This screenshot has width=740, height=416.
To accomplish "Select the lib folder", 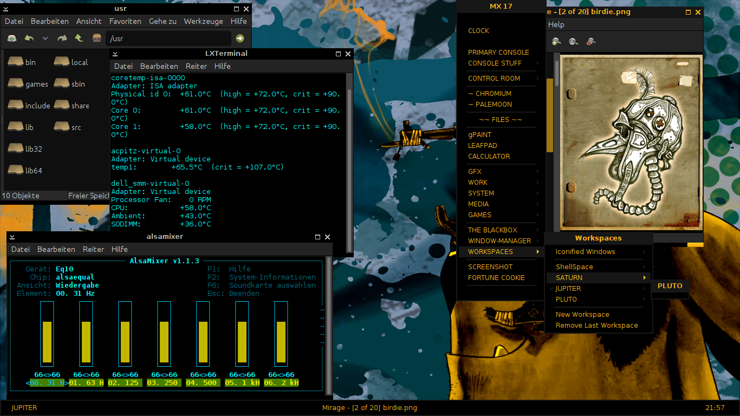I will click(x=21, y=127).
